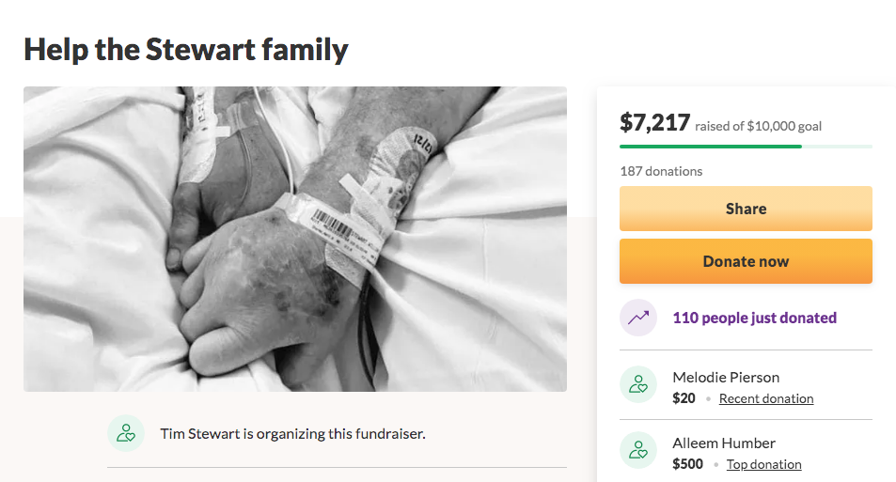Click the trending arrow icon
This screenshot has height=482, width=896.
[638, 318]
